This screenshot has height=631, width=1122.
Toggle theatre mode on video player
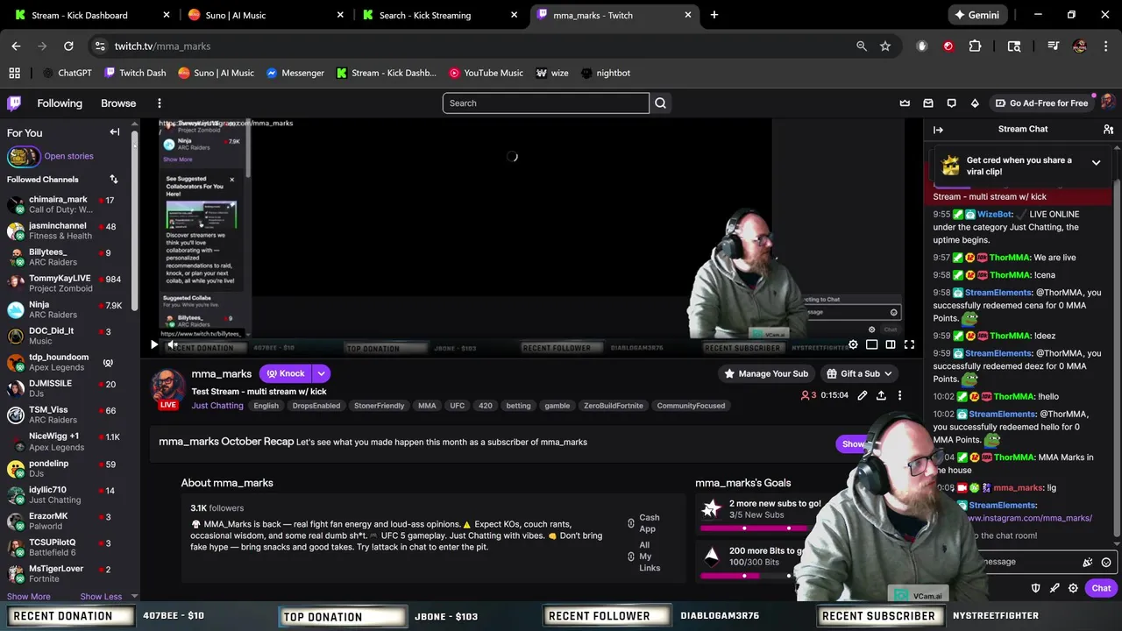891,344
